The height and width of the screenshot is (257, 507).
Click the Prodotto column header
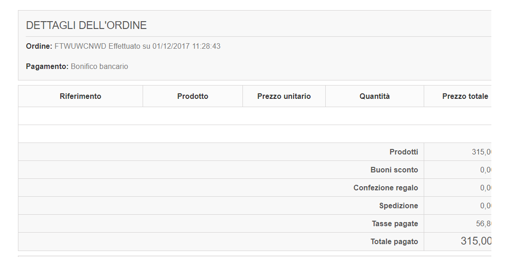[192, 97]
